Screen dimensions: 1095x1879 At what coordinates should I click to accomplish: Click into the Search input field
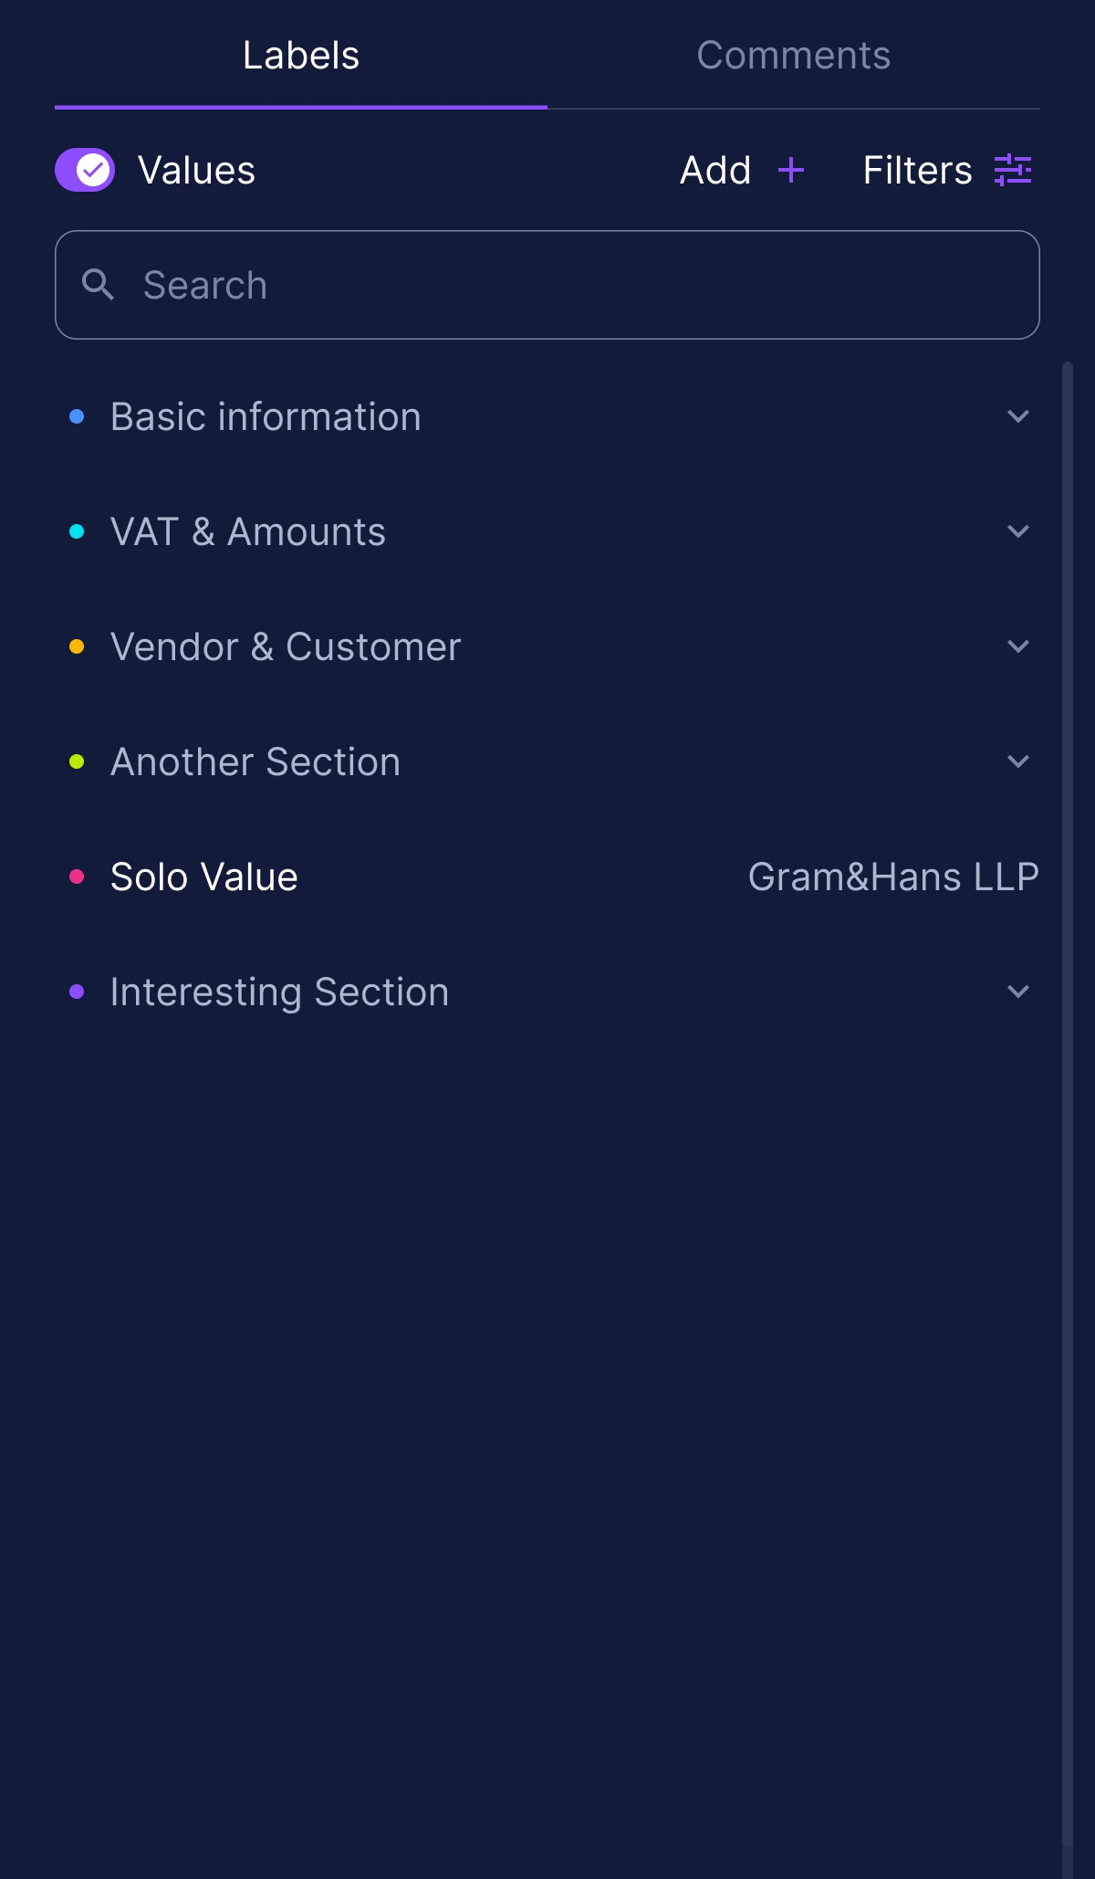(547, 285)
